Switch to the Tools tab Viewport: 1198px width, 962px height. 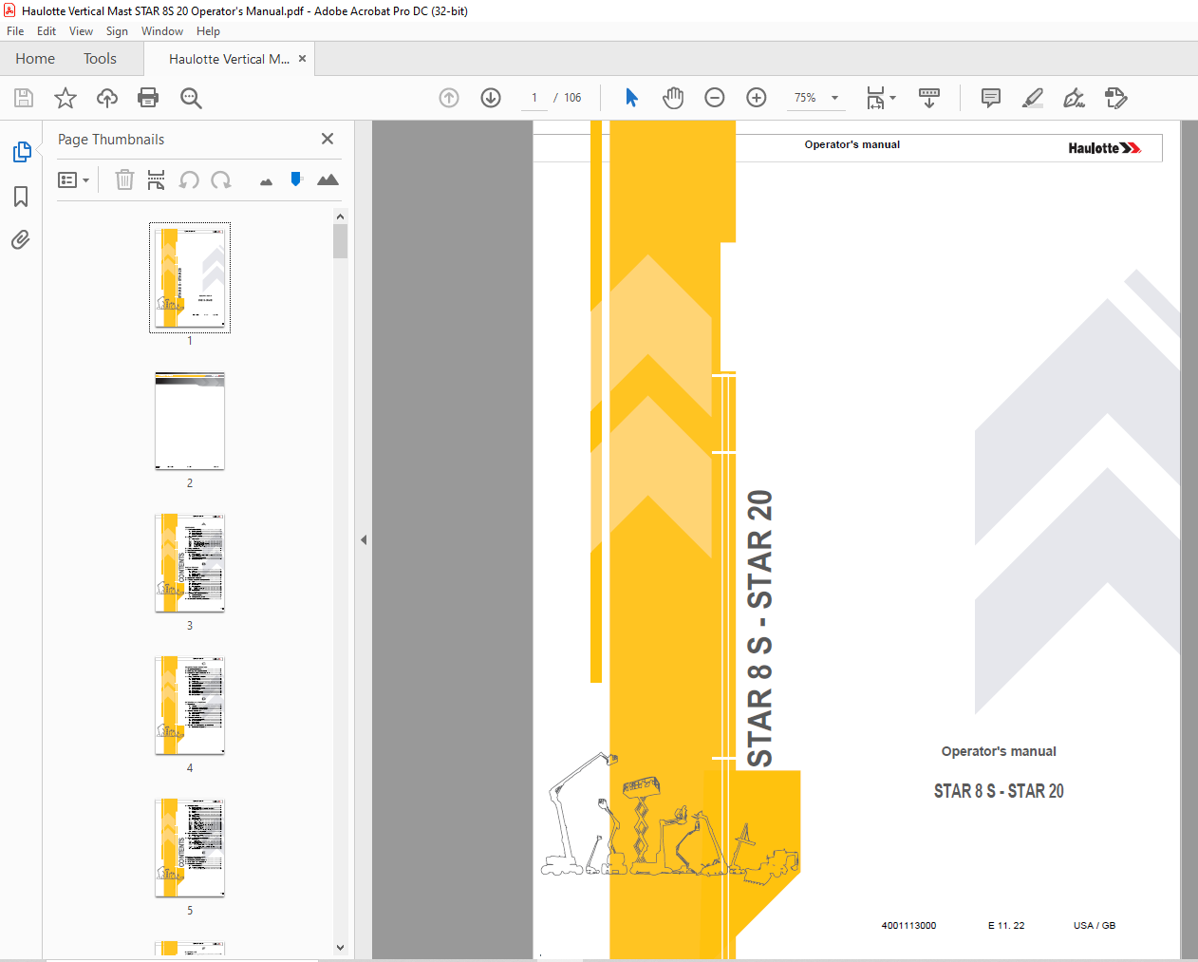100,59
